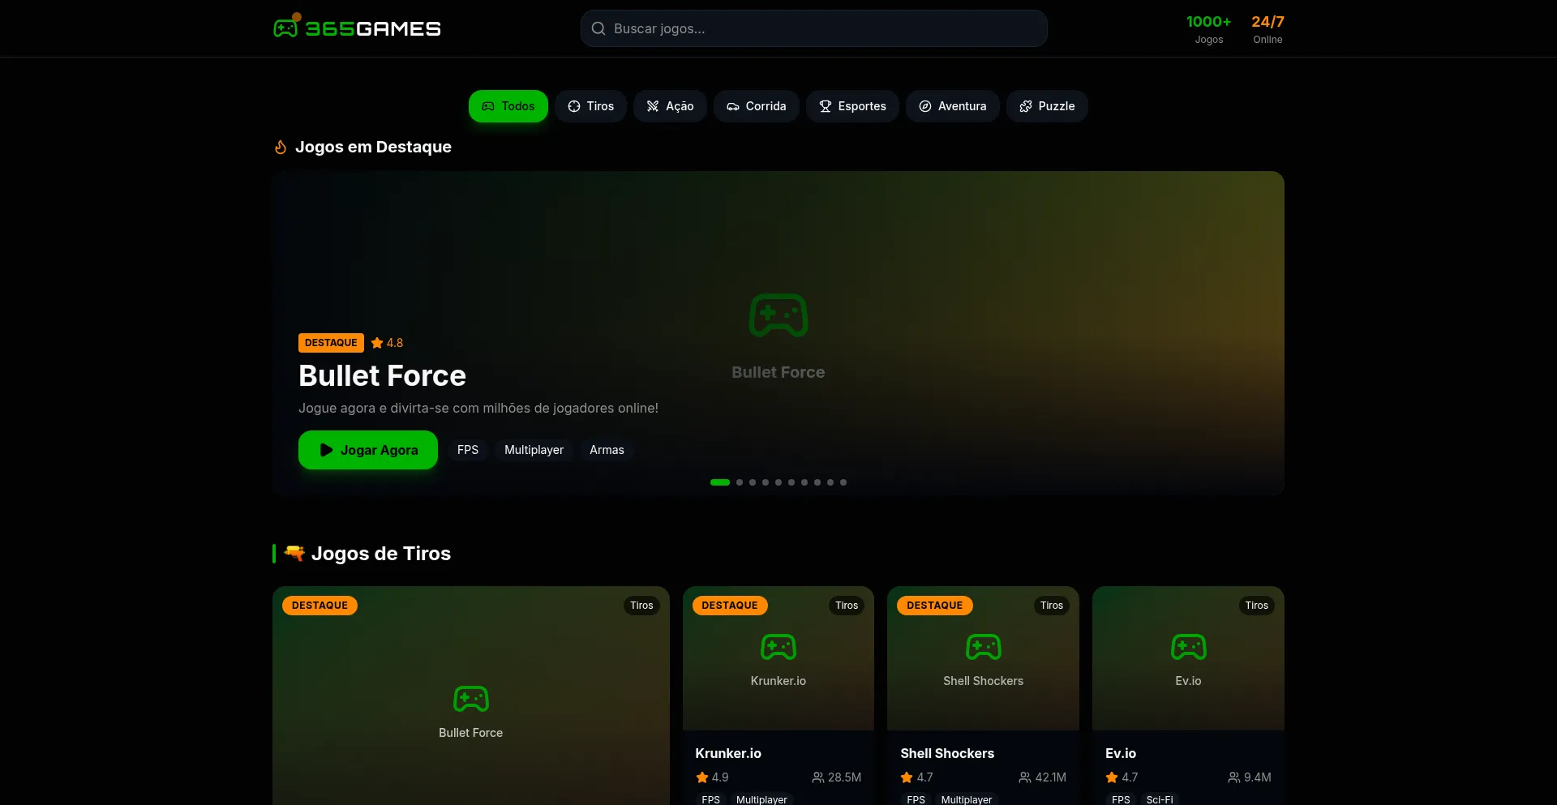Viewport: 1557px width, 805px height.
Task: Click the Jogos em Destaque heading
Action: coord(373,147)
